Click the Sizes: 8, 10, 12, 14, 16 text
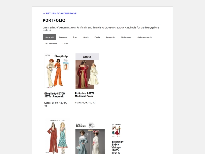This screenshot has height=154, width=205. pyautogui.click(x=56, y=104)
